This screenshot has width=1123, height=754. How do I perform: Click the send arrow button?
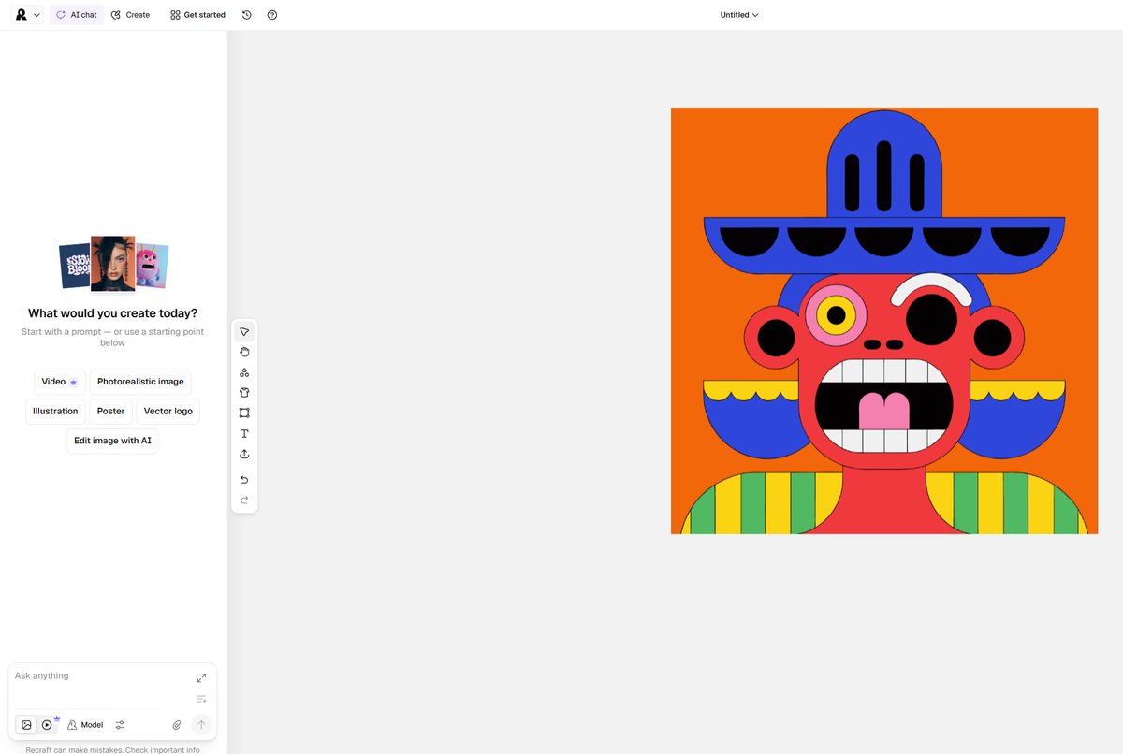click(x=201, y=725)
